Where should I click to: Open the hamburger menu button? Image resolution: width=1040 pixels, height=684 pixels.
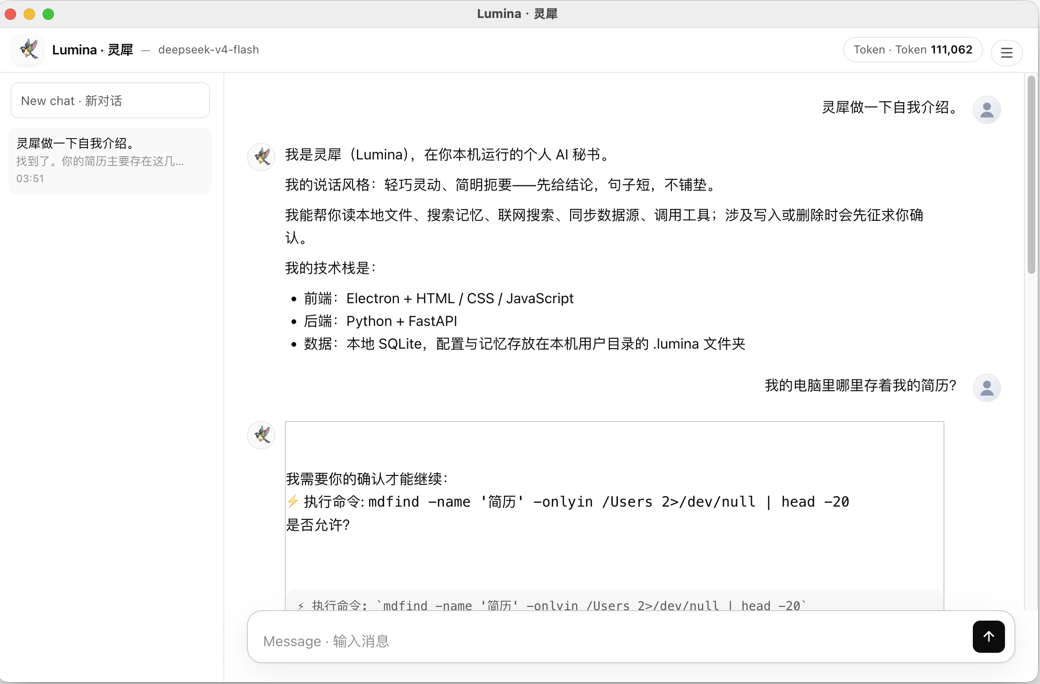[x=1006, y=53]
